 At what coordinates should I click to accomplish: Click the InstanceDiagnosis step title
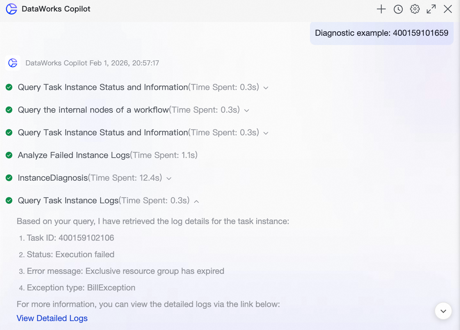(53, 178)
